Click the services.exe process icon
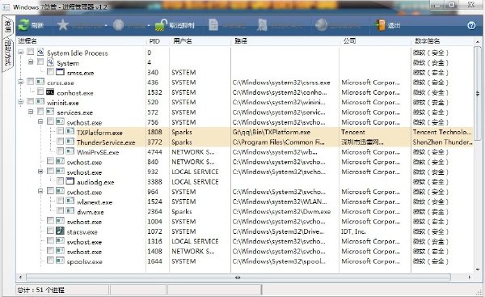485x297 pixels. [x=50, y=112]
